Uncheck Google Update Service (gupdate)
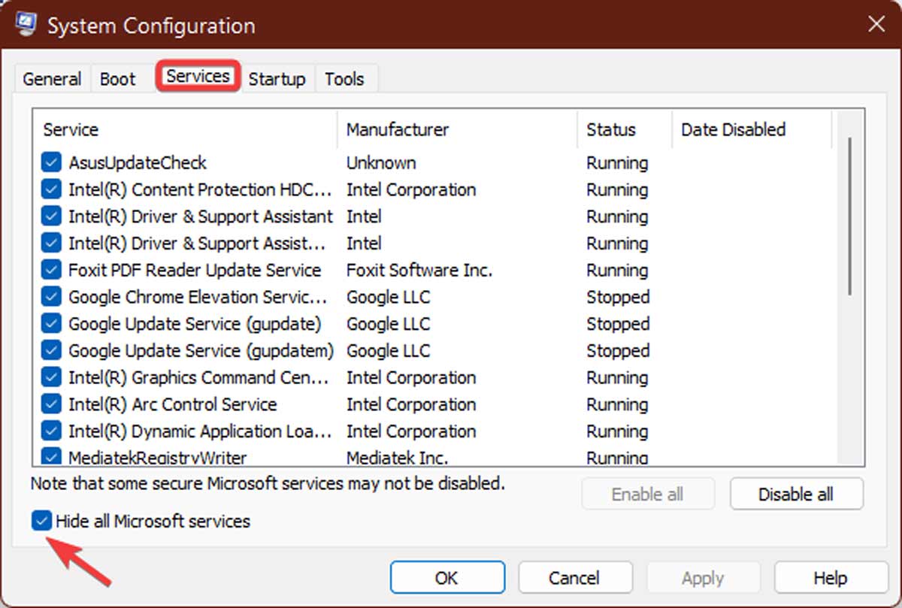This screenshot has width=902, height=608. [50, 323]
